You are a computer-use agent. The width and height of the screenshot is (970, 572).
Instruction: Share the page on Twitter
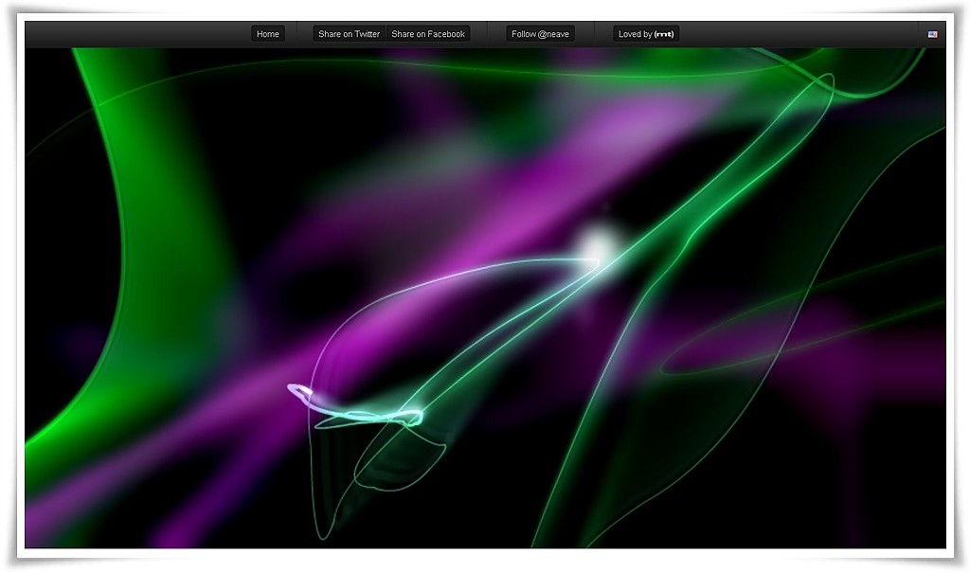point(349,34)
